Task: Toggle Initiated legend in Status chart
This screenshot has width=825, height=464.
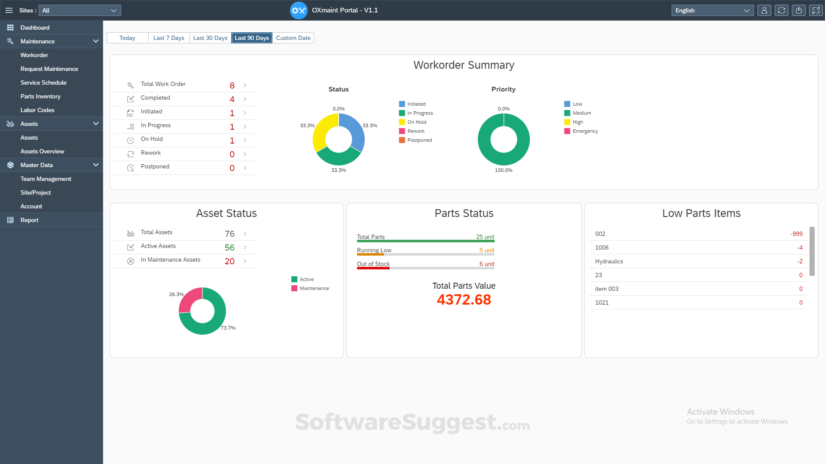Action: coord(416,104)
